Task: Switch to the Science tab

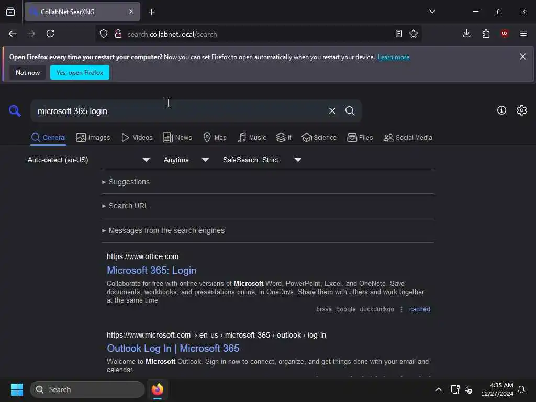Action: tap(319, 138)
